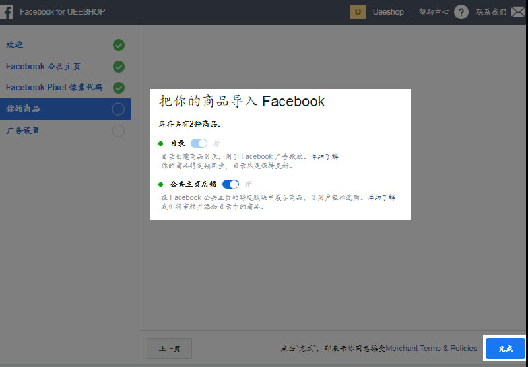
Task: Go back with the 上一页 button
Action: point(170,349)
